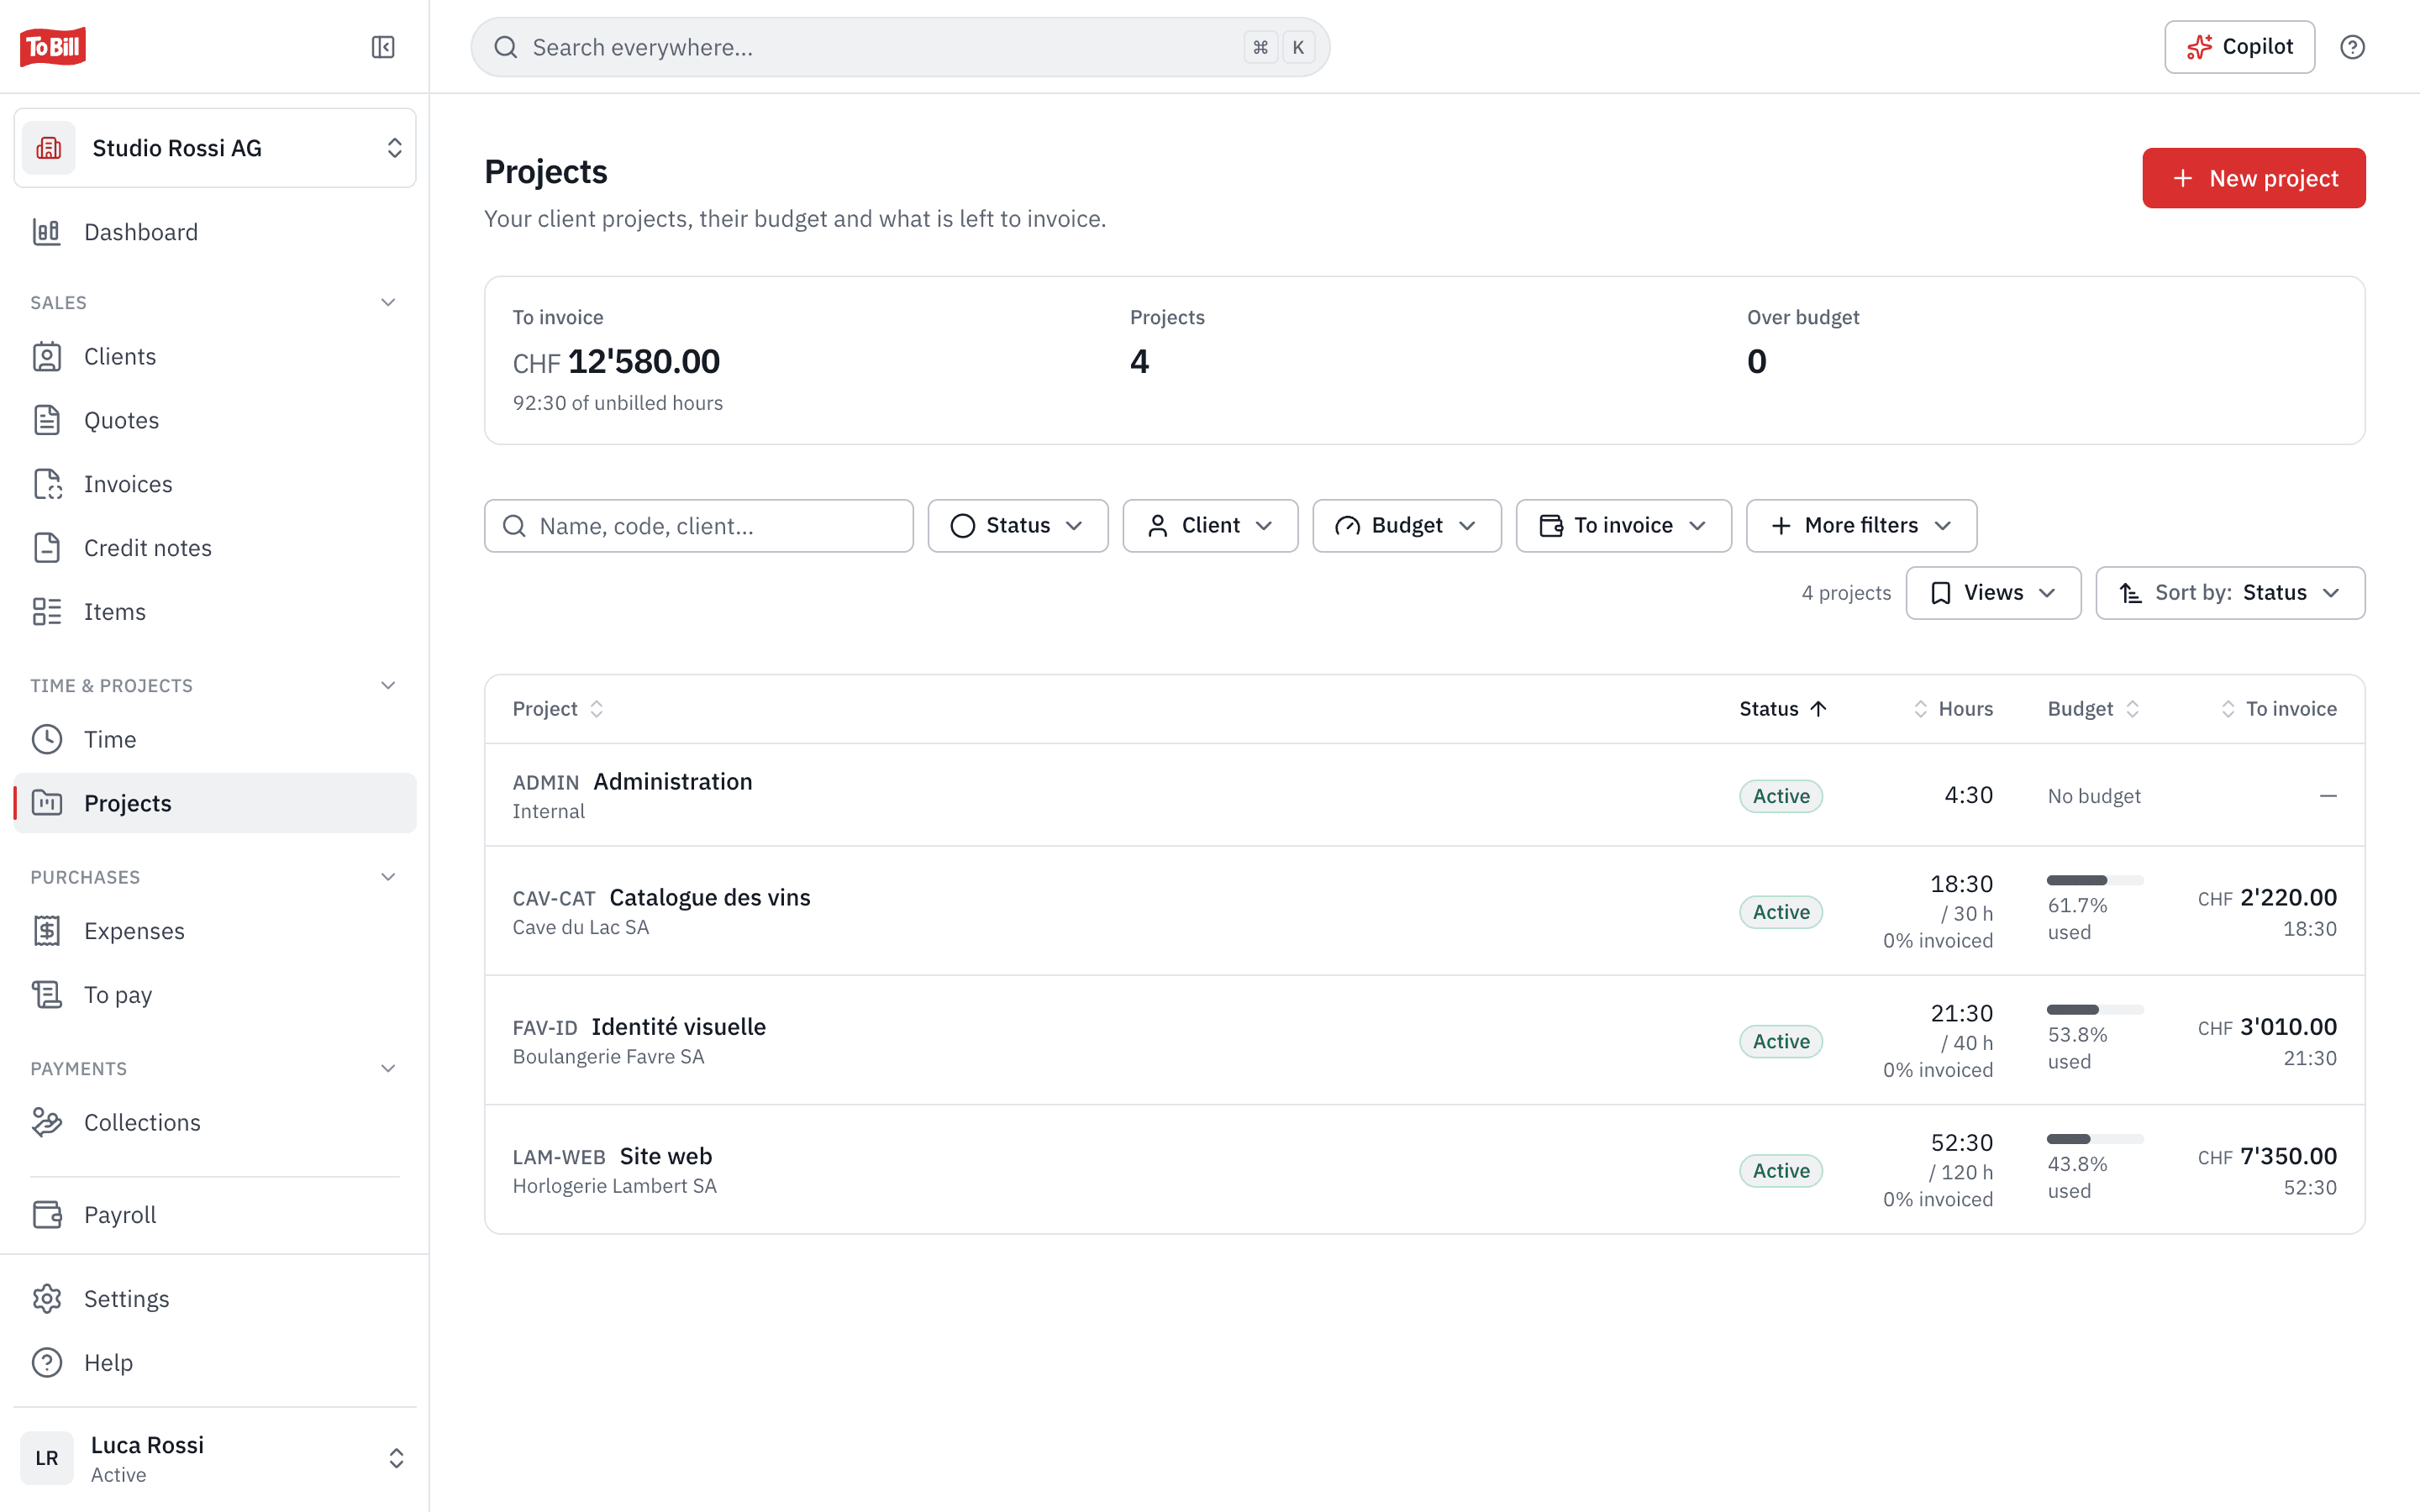Open More filters dropdown
This screenshot has height=1512, width=2420.
(x=1861, y=526)
